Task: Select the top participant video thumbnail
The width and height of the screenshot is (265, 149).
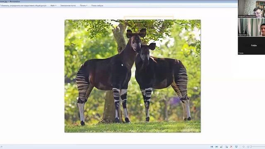Action: tap(251, 9)
